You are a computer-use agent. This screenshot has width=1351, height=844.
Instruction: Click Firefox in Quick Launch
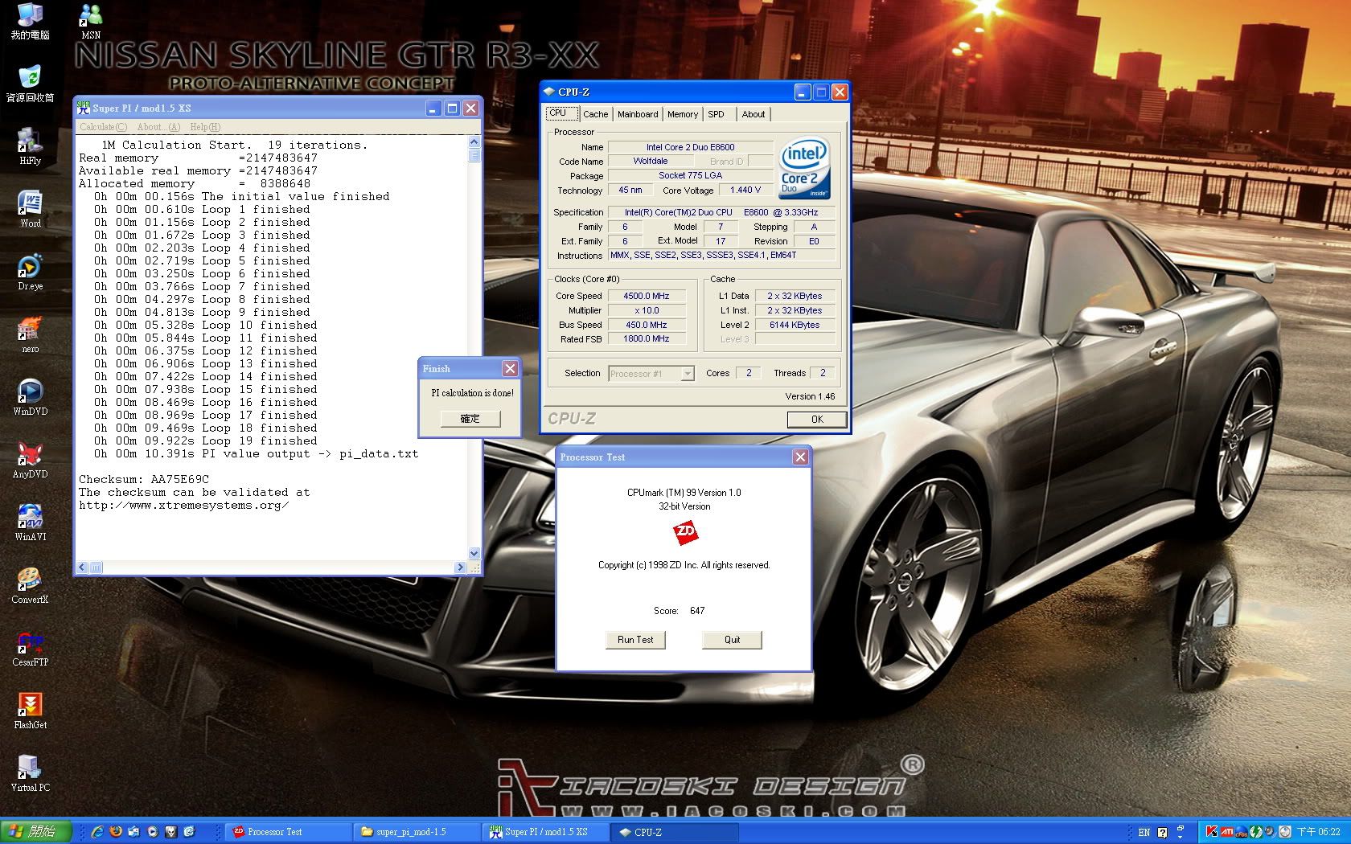point(116,832)
